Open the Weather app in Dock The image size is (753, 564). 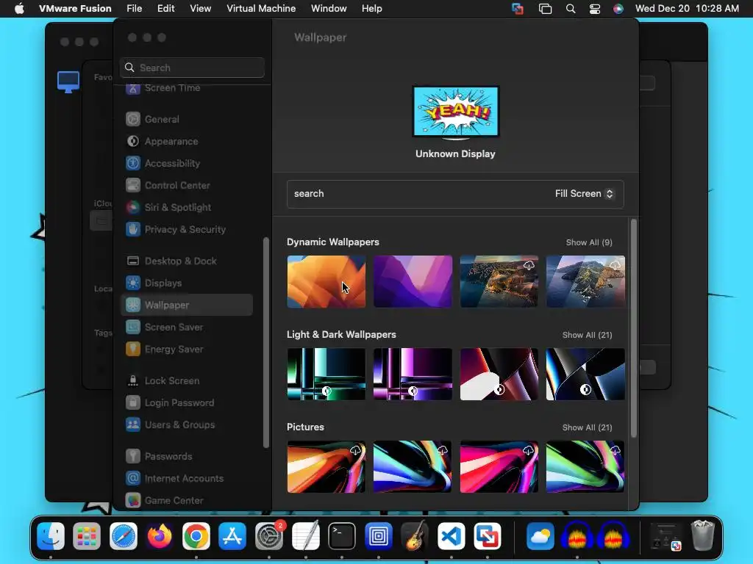coord(540,535)
